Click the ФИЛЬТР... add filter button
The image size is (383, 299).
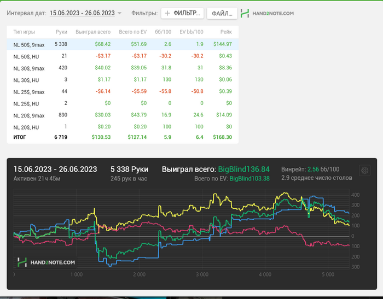182,13
